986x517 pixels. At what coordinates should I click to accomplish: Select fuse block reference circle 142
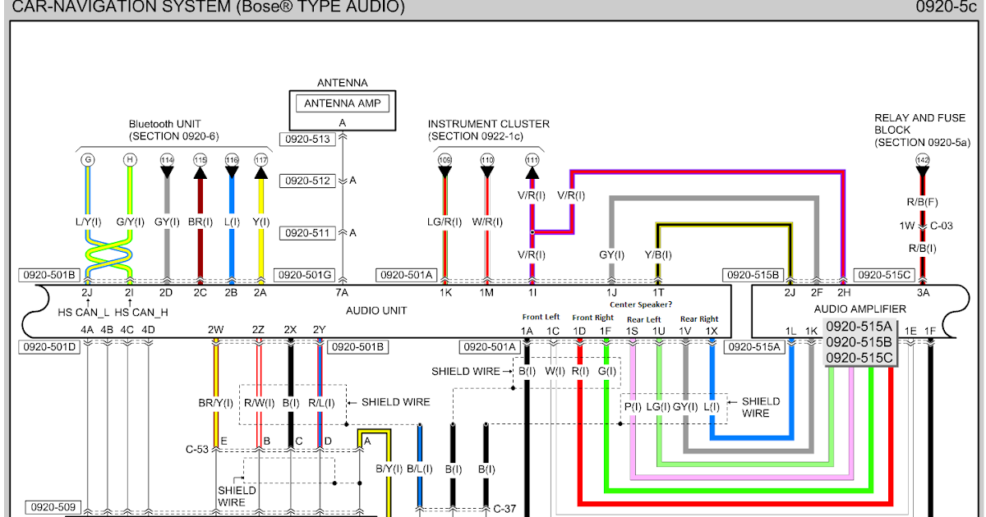pos(923,159)
